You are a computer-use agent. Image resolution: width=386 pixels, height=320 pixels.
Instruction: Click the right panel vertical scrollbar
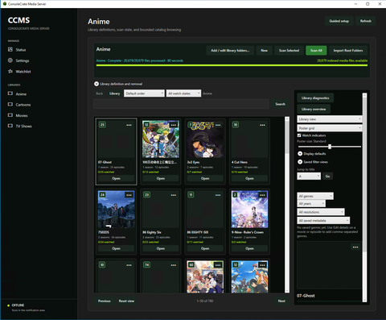click(364, 197)
